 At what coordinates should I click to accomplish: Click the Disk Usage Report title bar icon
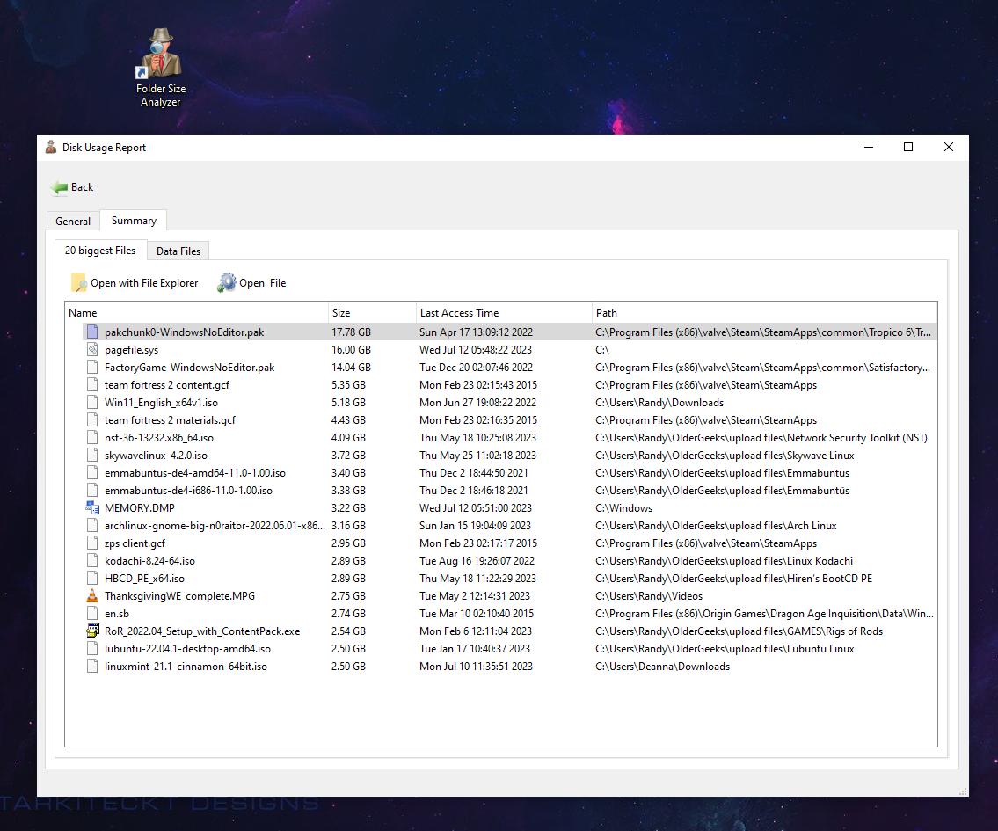coord(51,148)
